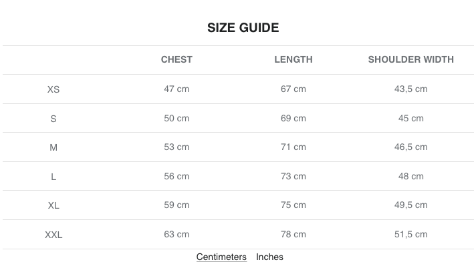The image size is (474, 278).
Task: Click the 43,5 cm shoulder width value
Action: [410, 89]
